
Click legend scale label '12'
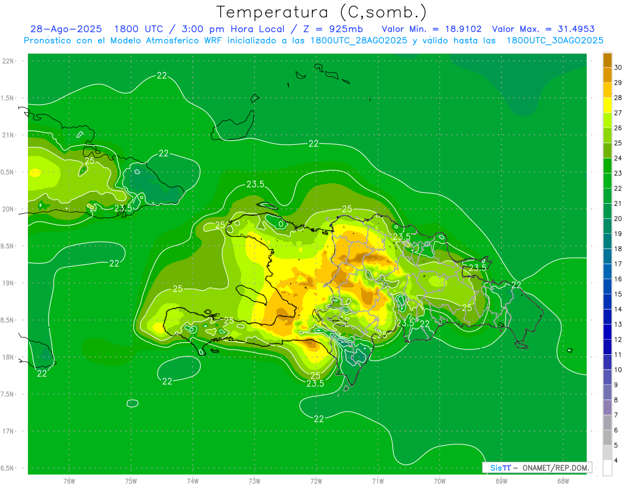coord(618,340)
